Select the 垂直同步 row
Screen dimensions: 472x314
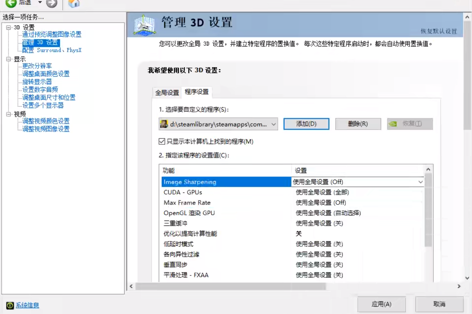click(x=292, y=265)
